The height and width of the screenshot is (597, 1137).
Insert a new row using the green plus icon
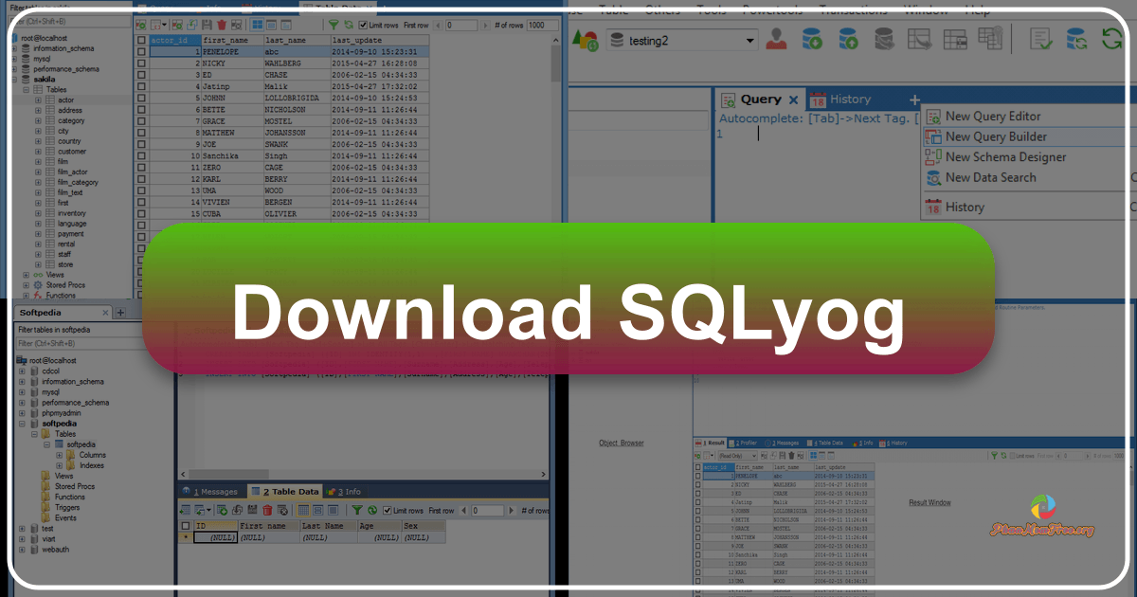coord(140,26)
